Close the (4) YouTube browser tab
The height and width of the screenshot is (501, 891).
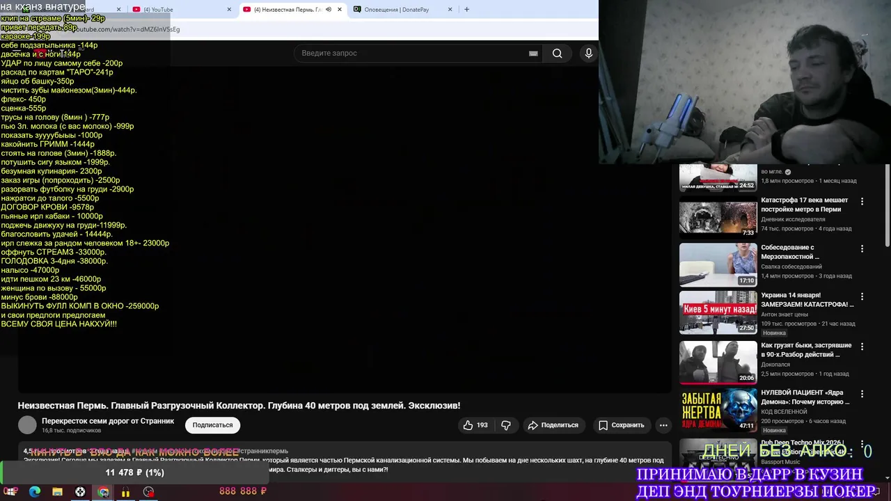230,10
